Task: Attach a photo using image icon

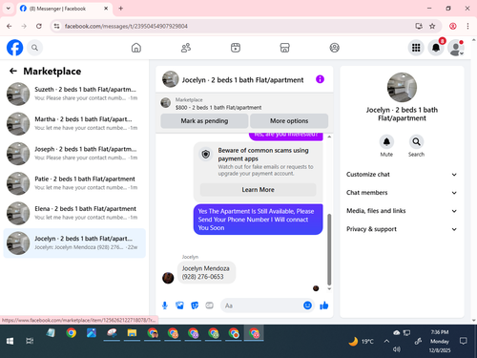Action: point(179,305)
